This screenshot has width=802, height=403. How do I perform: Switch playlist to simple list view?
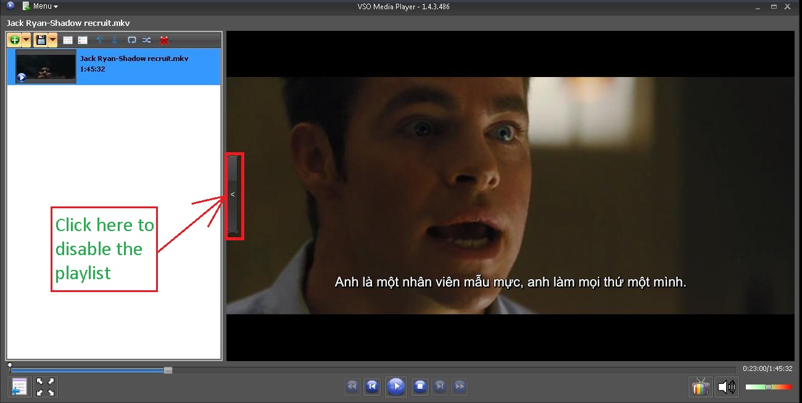point(68,40)
